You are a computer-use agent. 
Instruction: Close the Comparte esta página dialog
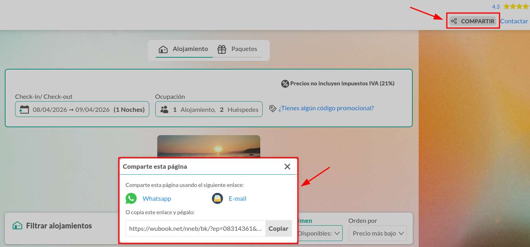[x=287, y=167]
